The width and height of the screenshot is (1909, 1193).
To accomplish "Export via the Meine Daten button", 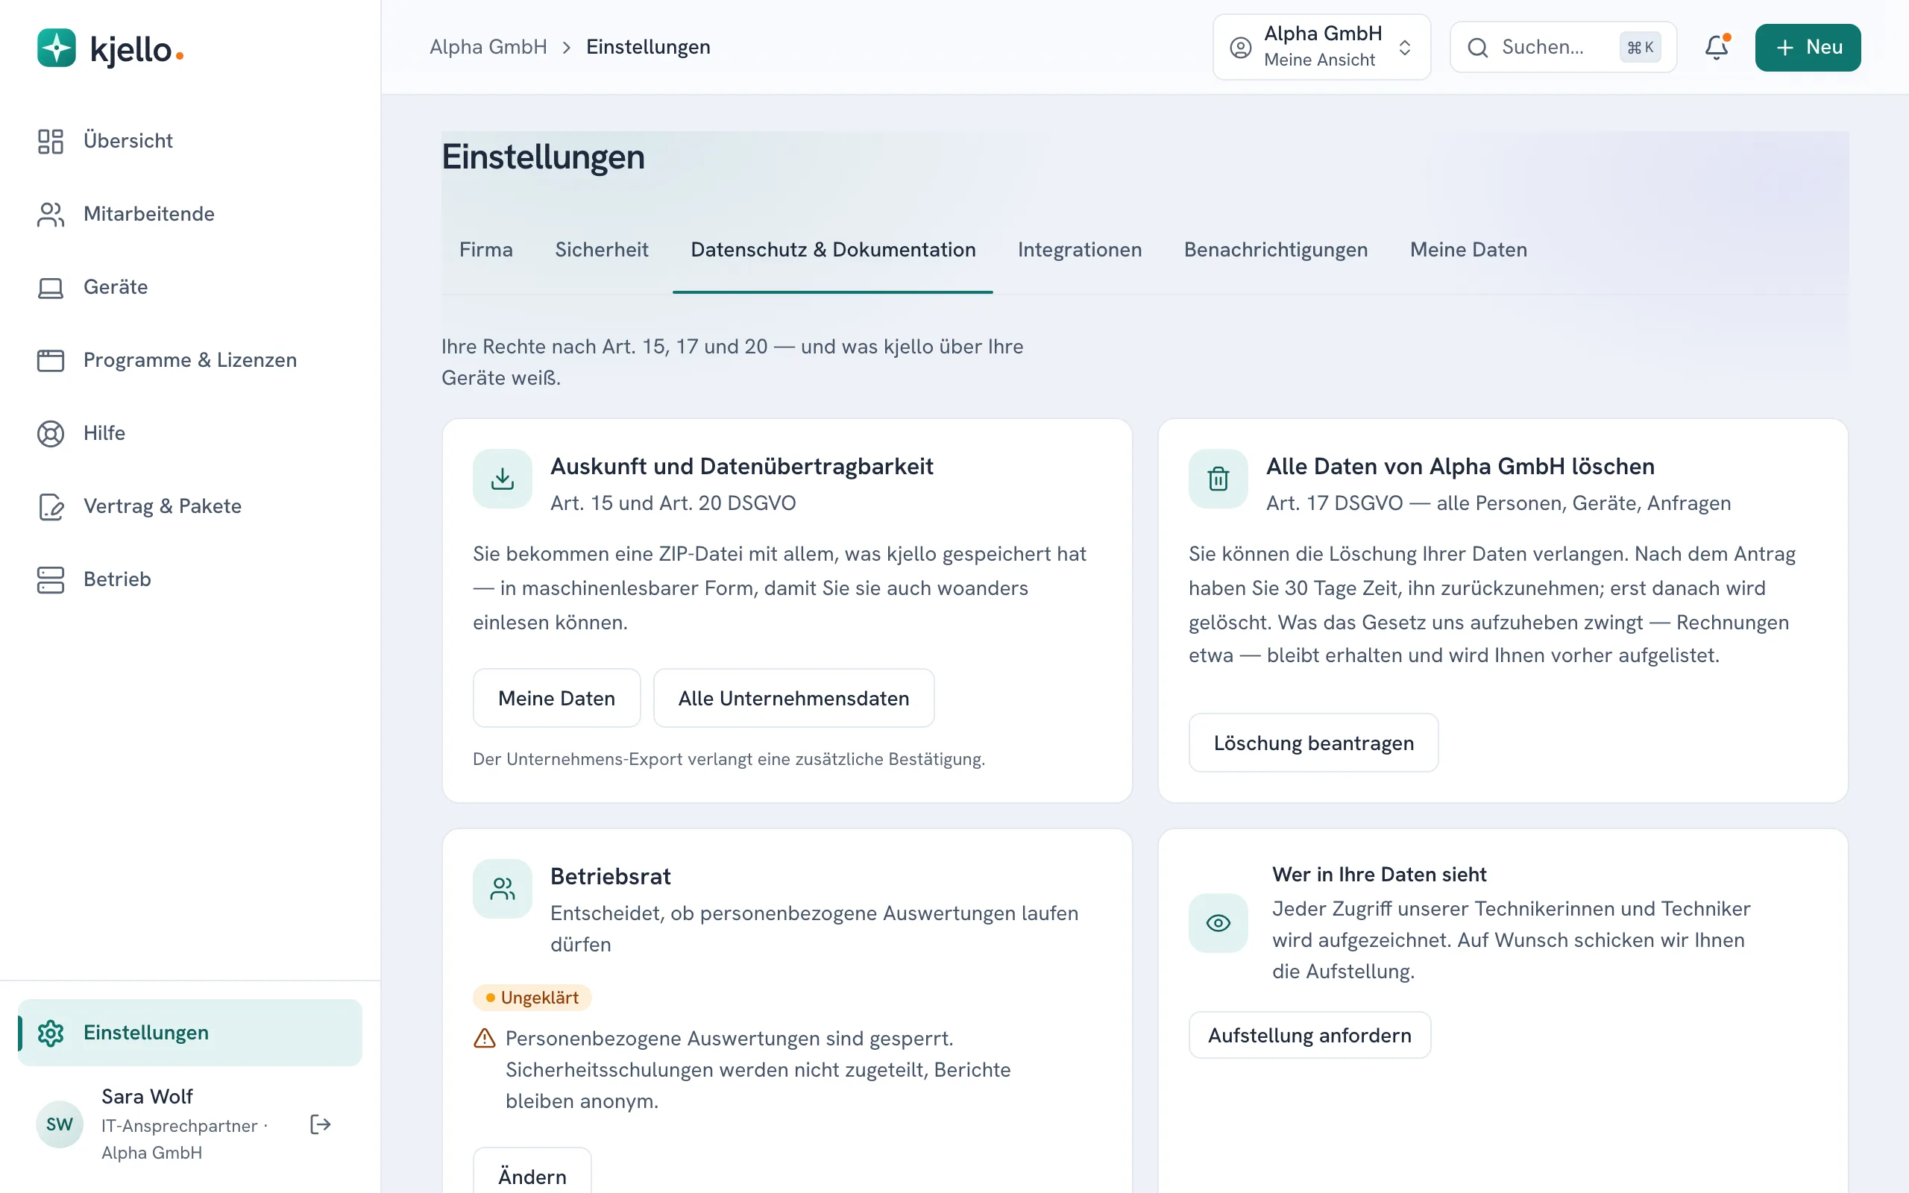I will [x=557, y=699].
